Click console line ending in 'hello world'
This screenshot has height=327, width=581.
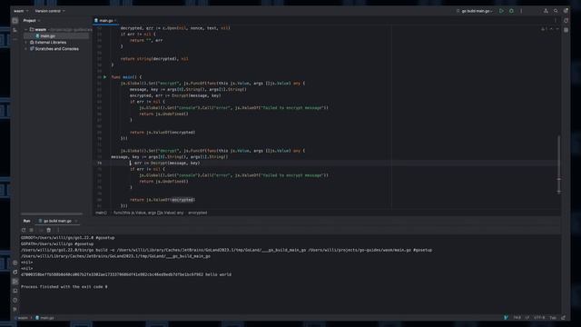coord(126,274)
